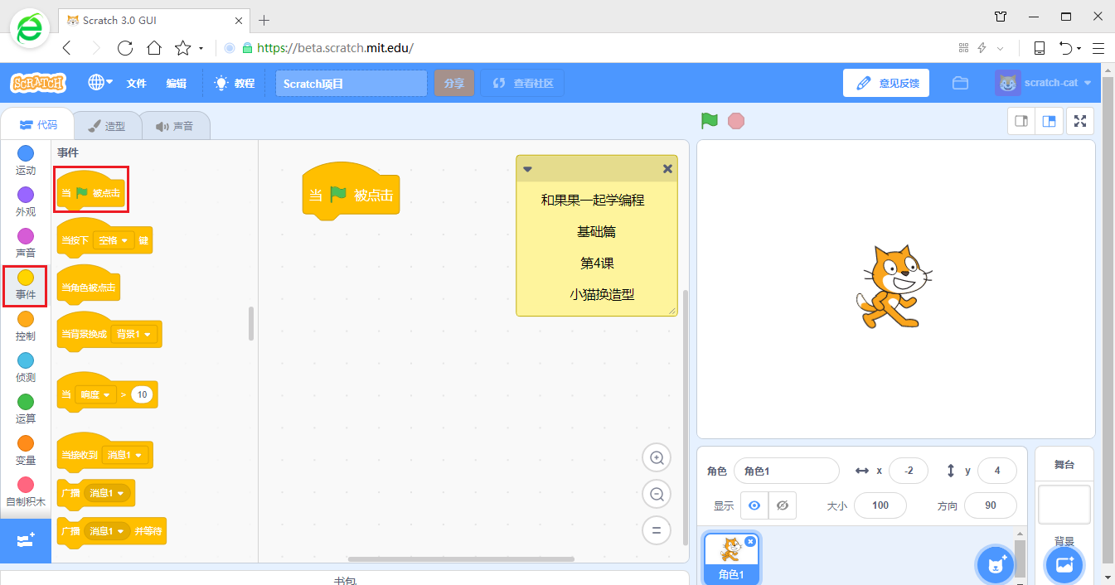Go to browser home page
The height and width of the screenshot is (585, 1115).
[154, 48]
